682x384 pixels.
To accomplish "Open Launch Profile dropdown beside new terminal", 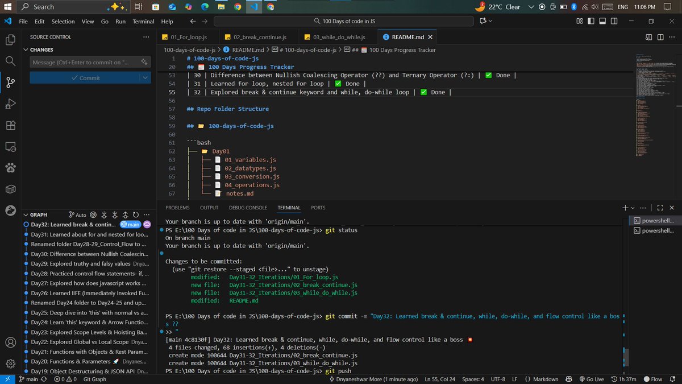I will pyautogui.click(x=633, y=208).
